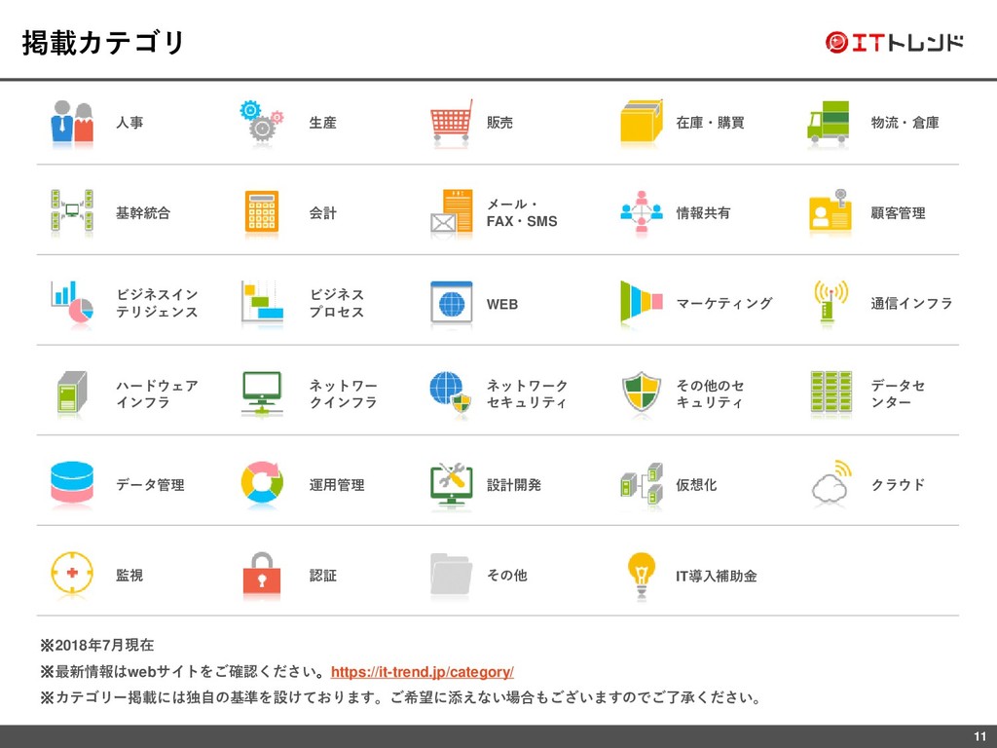Click the 基幹統合 server network icon

coord(72,210)
